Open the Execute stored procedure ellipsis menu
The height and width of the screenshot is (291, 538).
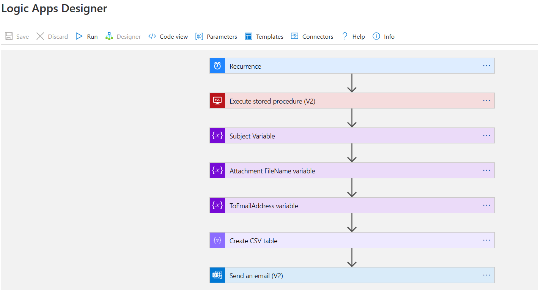[486, 101]
